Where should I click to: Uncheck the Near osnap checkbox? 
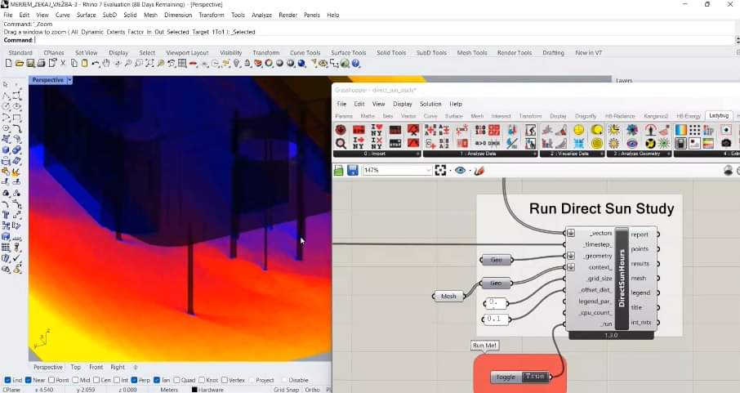30,380
